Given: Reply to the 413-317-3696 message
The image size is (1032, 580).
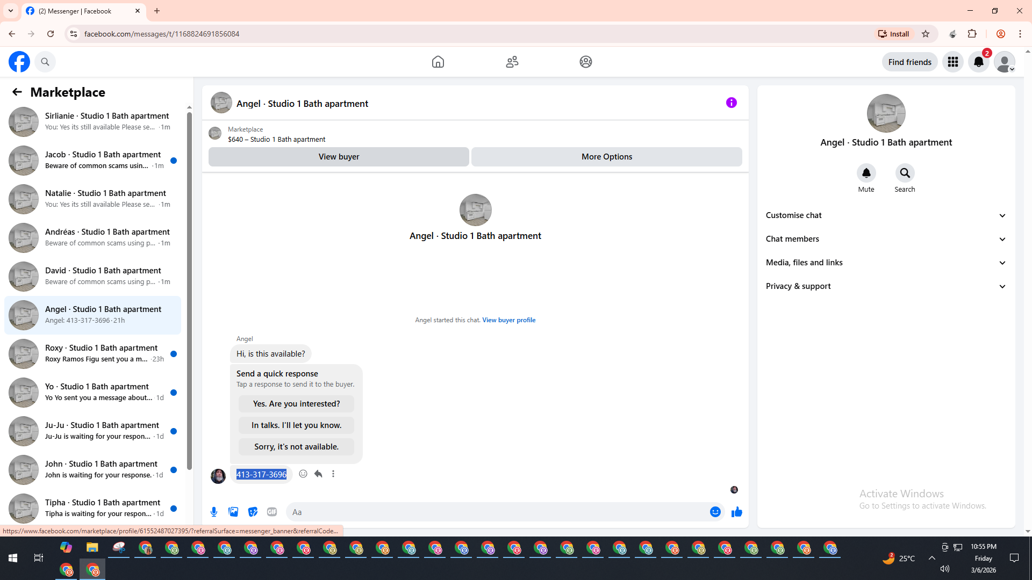Looking at the screenshot, I should point(318,474).
